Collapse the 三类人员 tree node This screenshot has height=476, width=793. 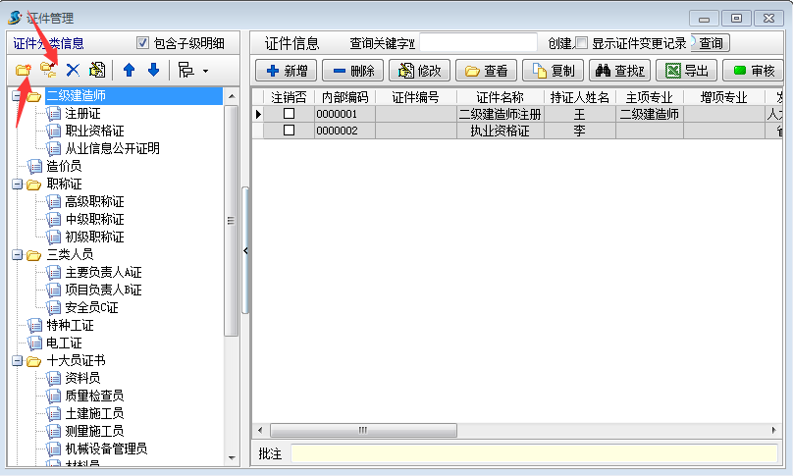(17, 254)
